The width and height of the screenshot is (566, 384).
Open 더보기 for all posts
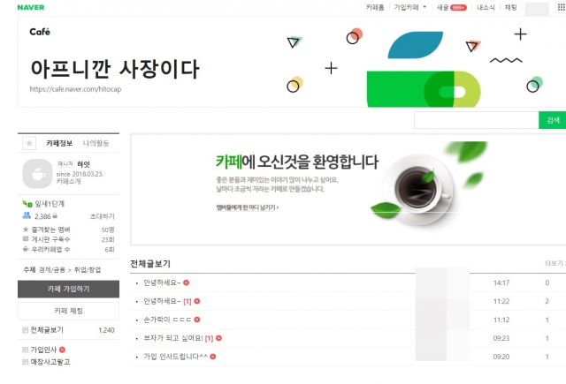pos(555,263)
